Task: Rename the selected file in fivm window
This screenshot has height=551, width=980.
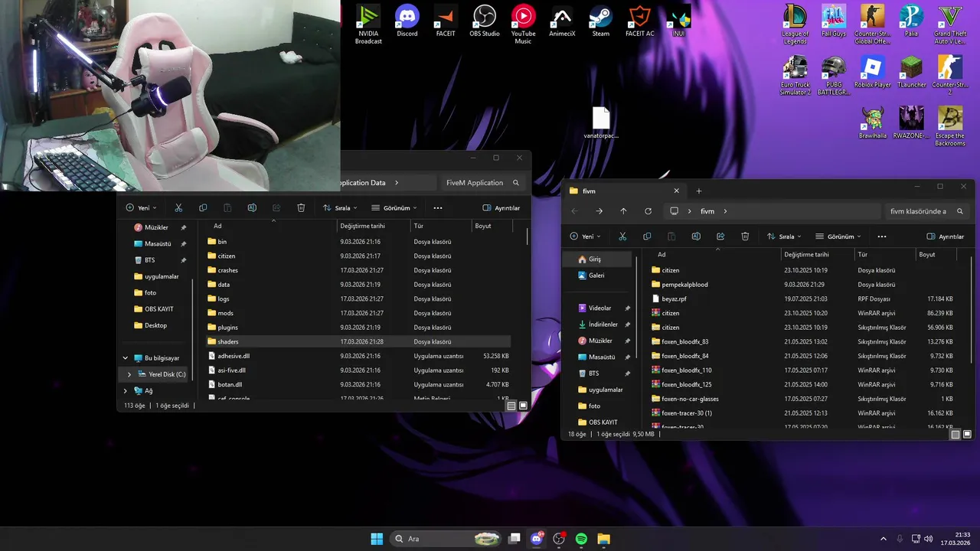Action: pos(696,236)
